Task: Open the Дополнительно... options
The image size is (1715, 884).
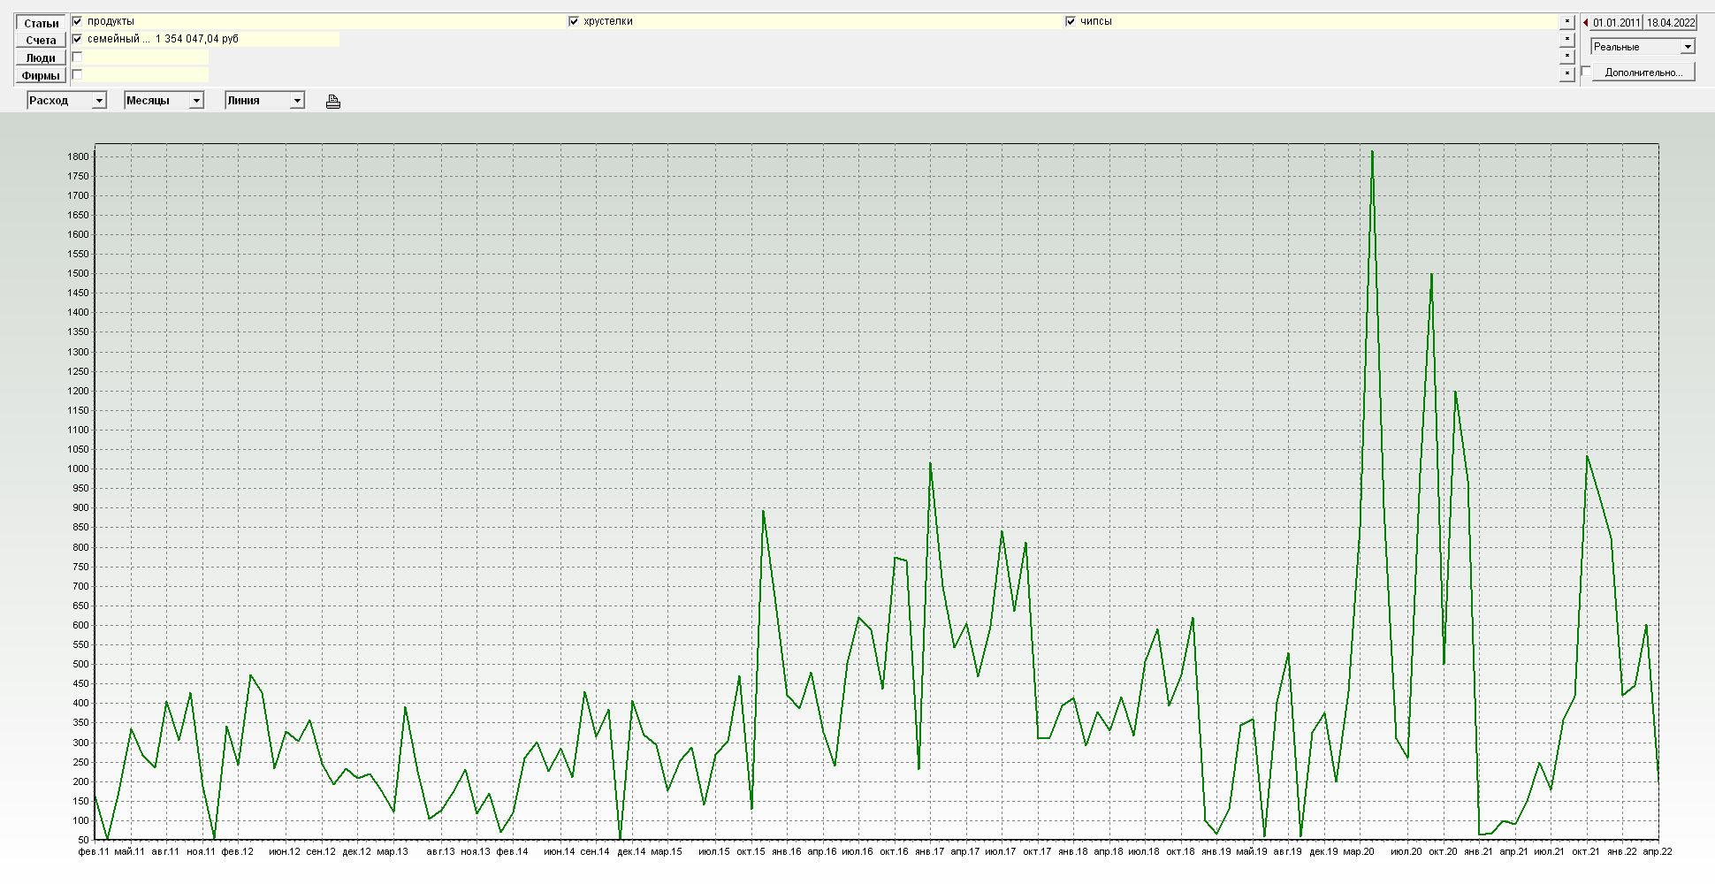Action: (1643, 72)
